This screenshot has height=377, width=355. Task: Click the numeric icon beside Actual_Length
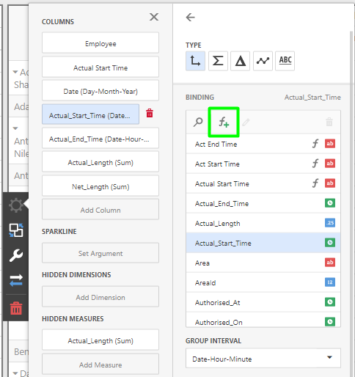coord(330,223)
